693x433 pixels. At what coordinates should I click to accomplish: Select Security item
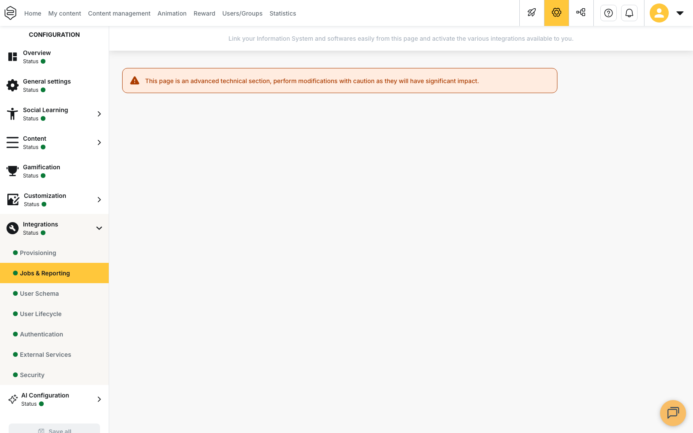click(54, 375)
